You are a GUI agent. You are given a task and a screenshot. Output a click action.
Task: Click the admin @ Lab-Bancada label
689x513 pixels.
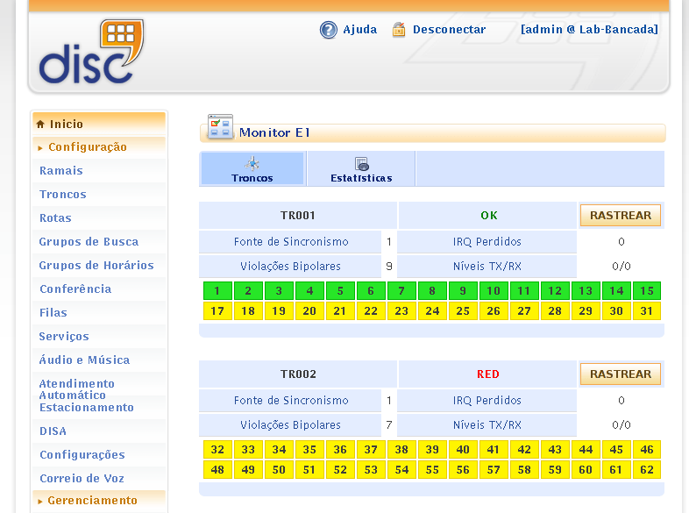coord(588,30)
